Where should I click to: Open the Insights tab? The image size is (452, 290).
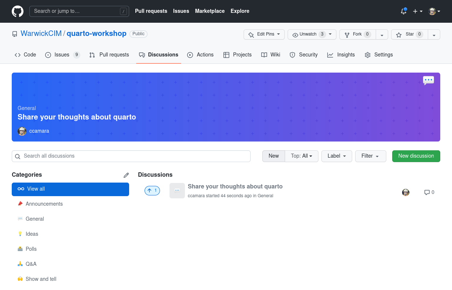(x=341, y=55)
